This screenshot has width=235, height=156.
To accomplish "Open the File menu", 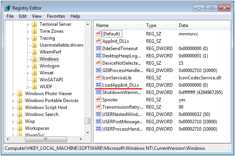I will point(10,16).
